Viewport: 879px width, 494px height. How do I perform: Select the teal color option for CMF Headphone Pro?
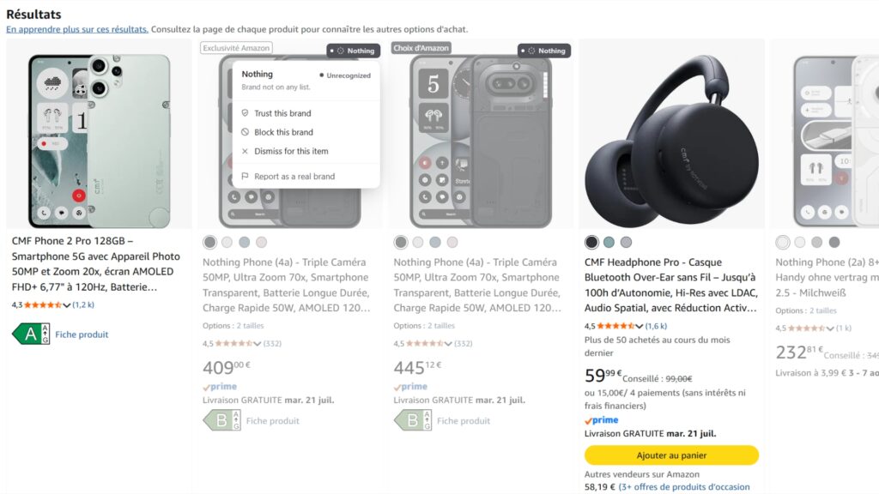click(609, 242)
